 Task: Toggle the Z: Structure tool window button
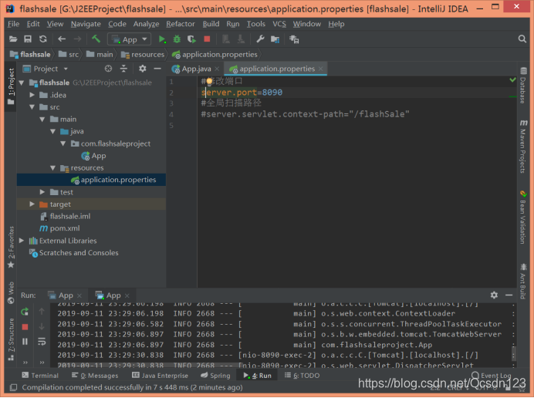click(x=11, y=339)
